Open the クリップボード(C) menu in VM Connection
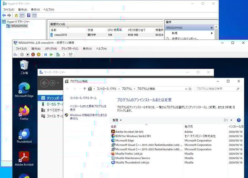The width and height of the screenshot is (248, 178). [x=70, y=49]
